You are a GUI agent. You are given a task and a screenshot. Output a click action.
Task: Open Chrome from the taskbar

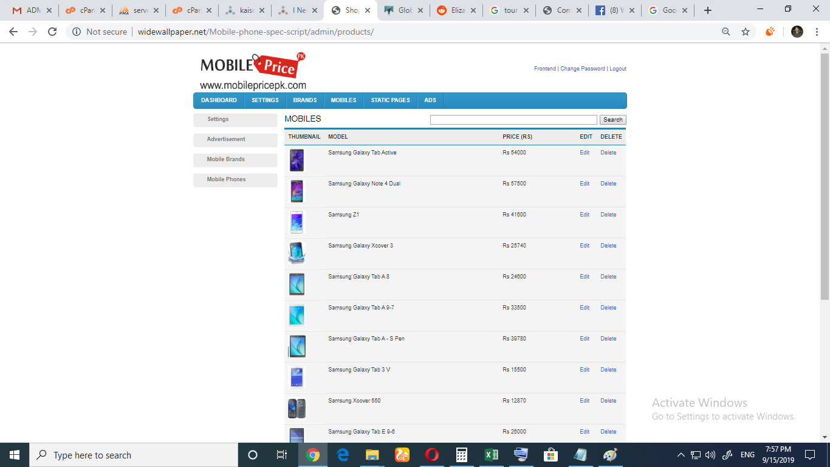pos(313,455)
